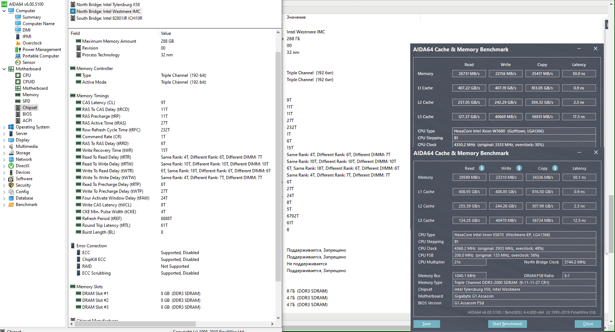Select the Memory tree item
Screen dimensions: 615x332
(x=31, y=95)
